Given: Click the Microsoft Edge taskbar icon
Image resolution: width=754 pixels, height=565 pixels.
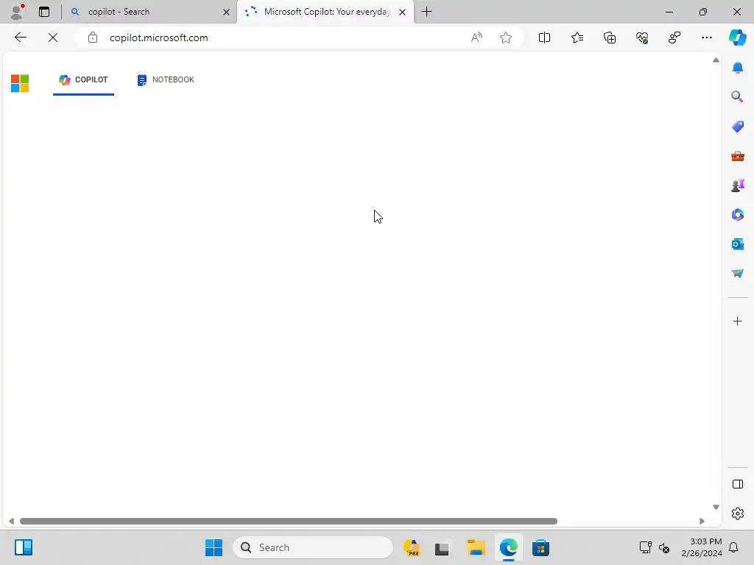Looking at the screenshot, I should 508,547.
